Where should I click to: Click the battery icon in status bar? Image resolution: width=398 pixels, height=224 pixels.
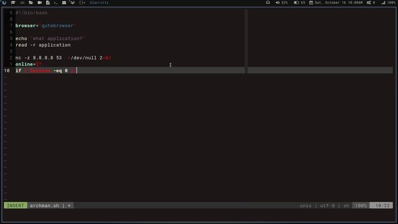pyautogui.click(x=296, y=2)
